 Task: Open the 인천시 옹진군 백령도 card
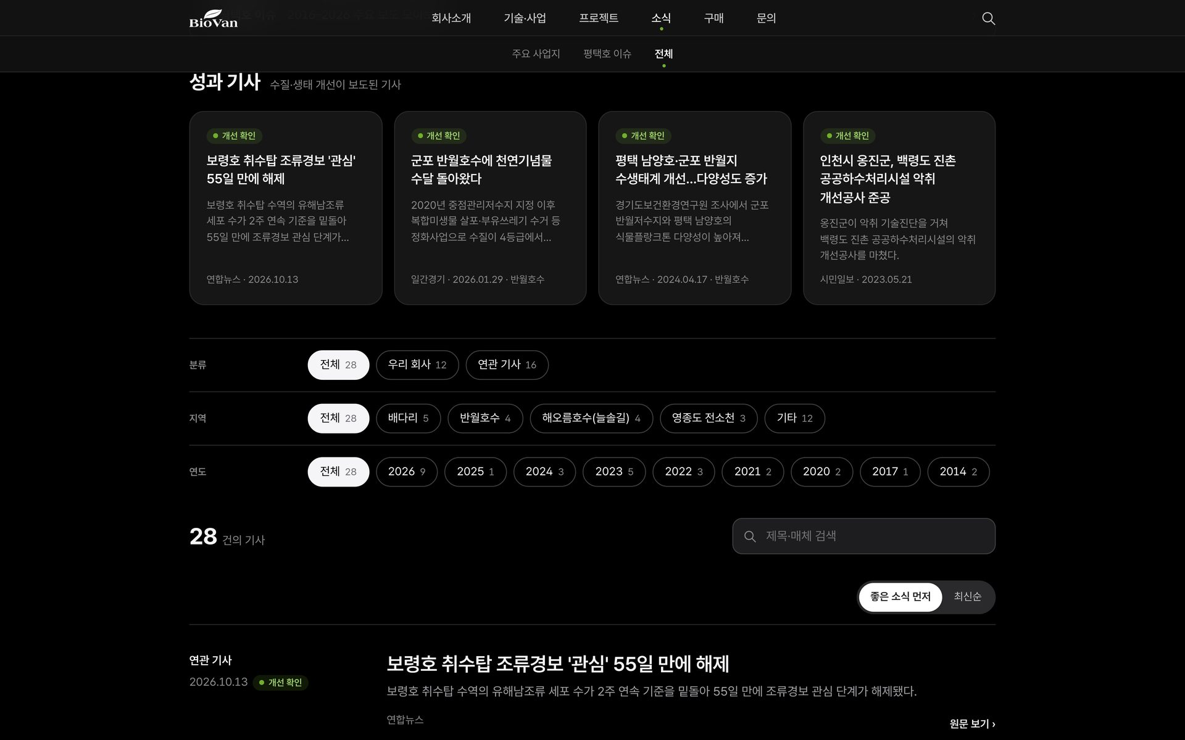tap(899, 208)
